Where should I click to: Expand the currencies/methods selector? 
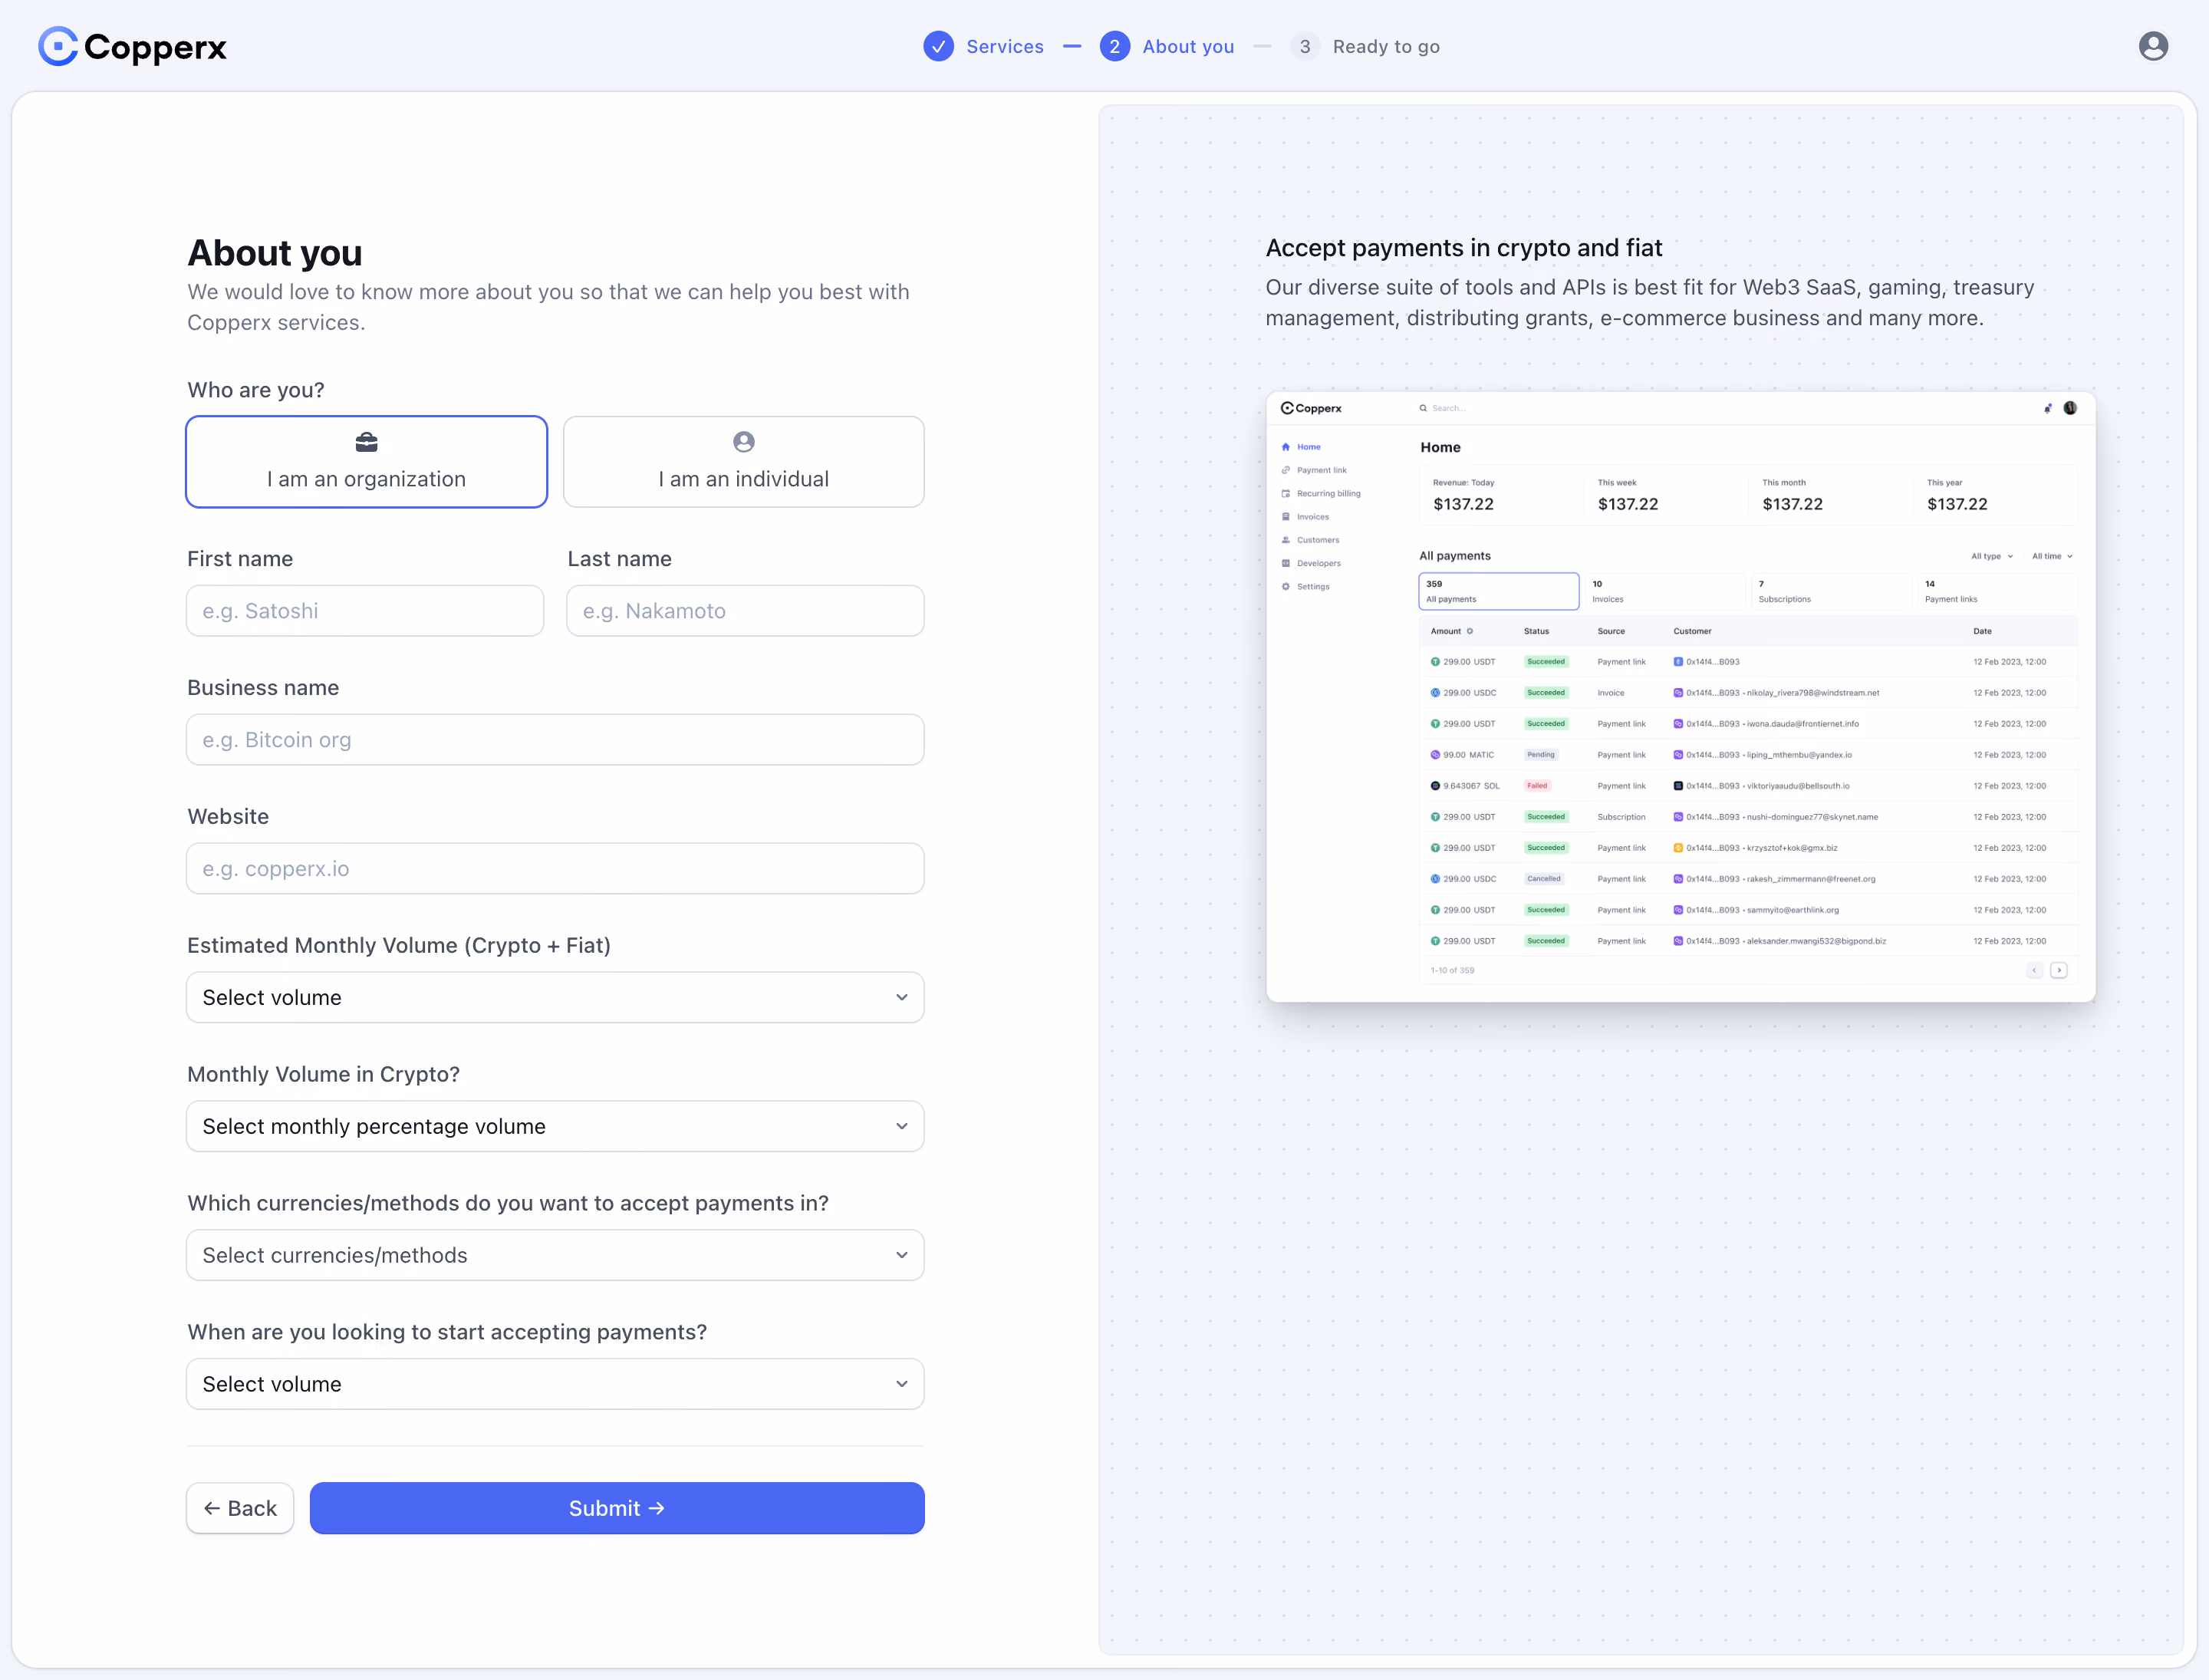[x=555, y=1255]
